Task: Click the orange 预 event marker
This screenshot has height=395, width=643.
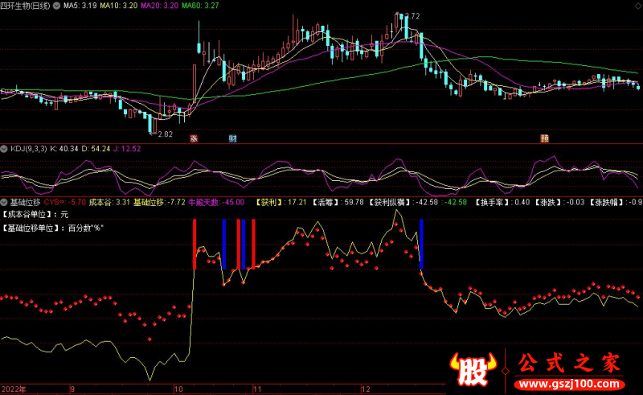Action: 545,138
